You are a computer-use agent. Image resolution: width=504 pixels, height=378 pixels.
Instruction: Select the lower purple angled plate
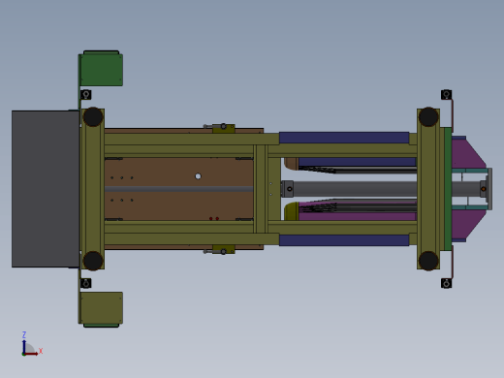click(467, 225)
